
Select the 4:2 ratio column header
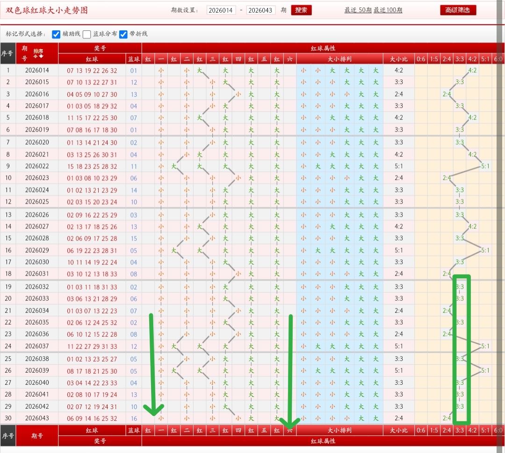point(472,59)
